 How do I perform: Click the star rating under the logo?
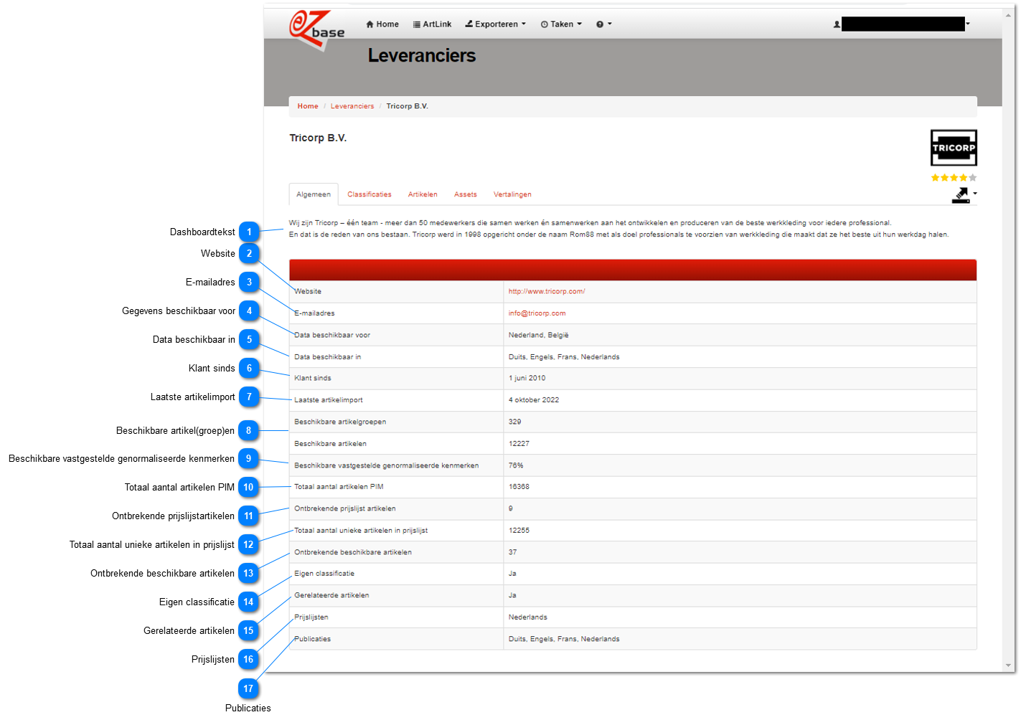(x=954, y=178)
